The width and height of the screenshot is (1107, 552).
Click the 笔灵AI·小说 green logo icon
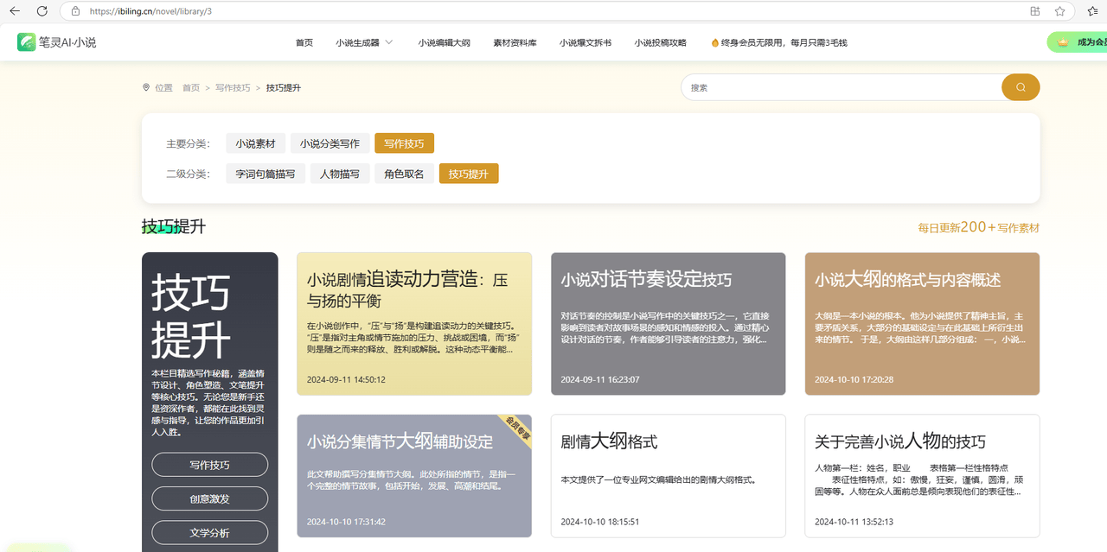26,41
